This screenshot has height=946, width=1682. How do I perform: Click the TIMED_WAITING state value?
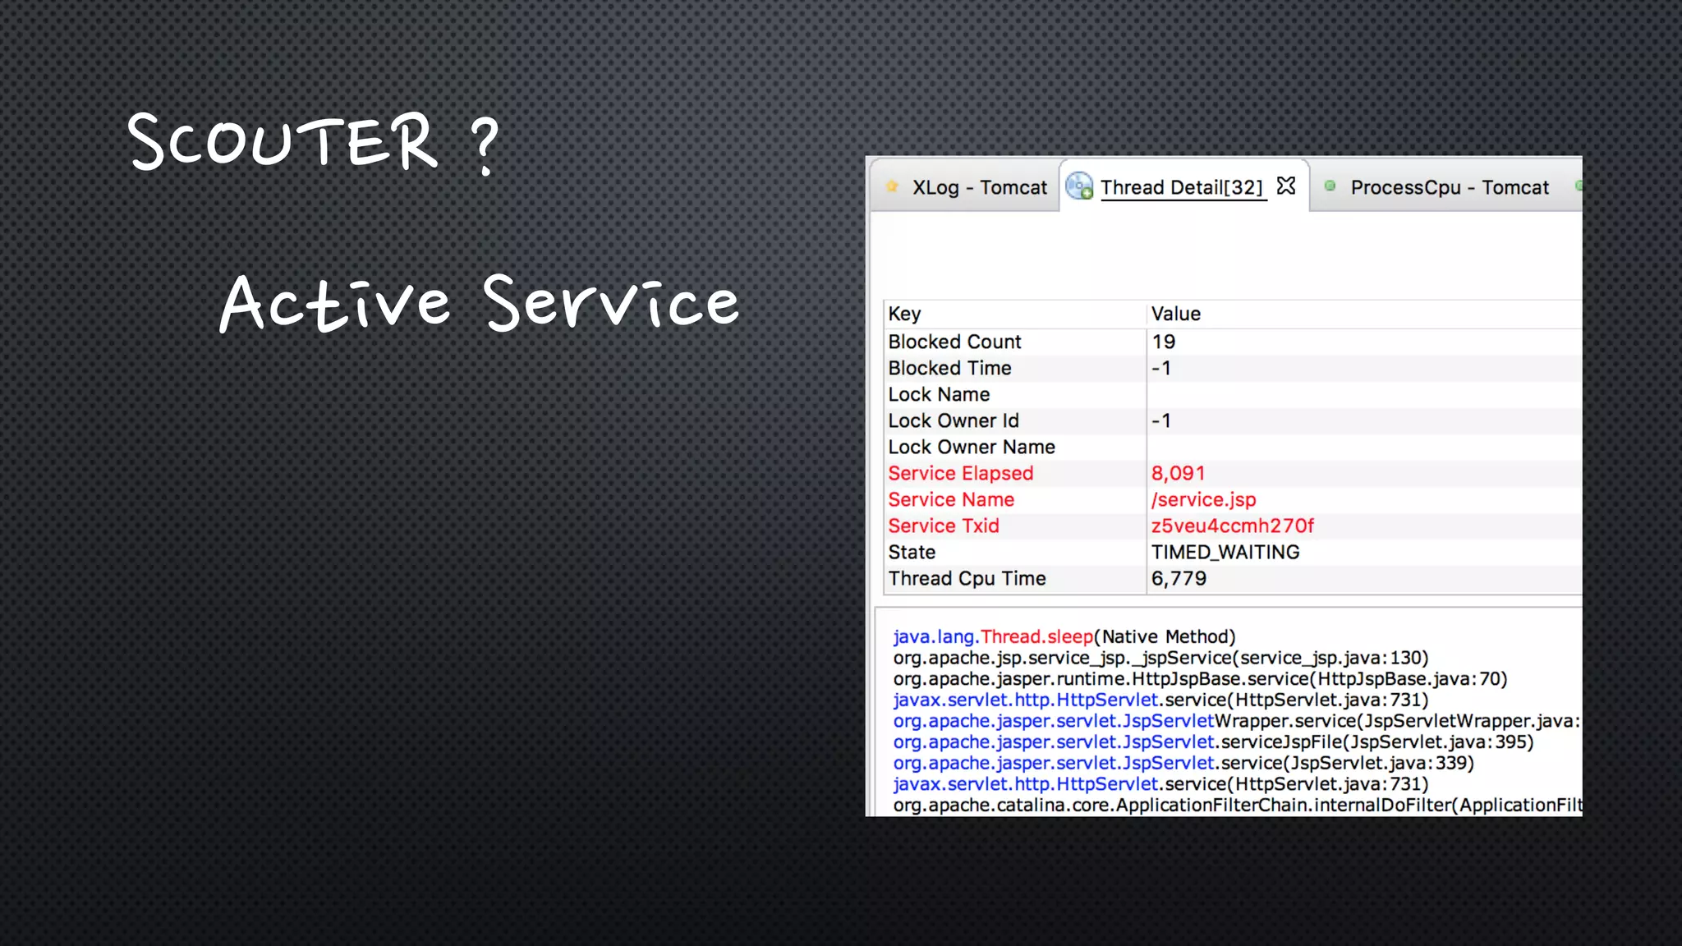click(x=1225, y=552)
